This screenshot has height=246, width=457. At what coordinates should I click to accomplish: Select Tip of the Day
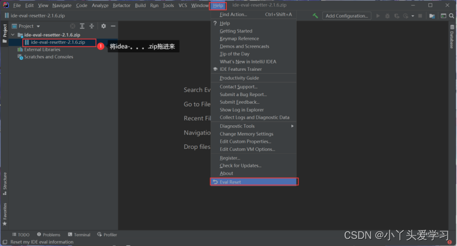coord(254,54)
